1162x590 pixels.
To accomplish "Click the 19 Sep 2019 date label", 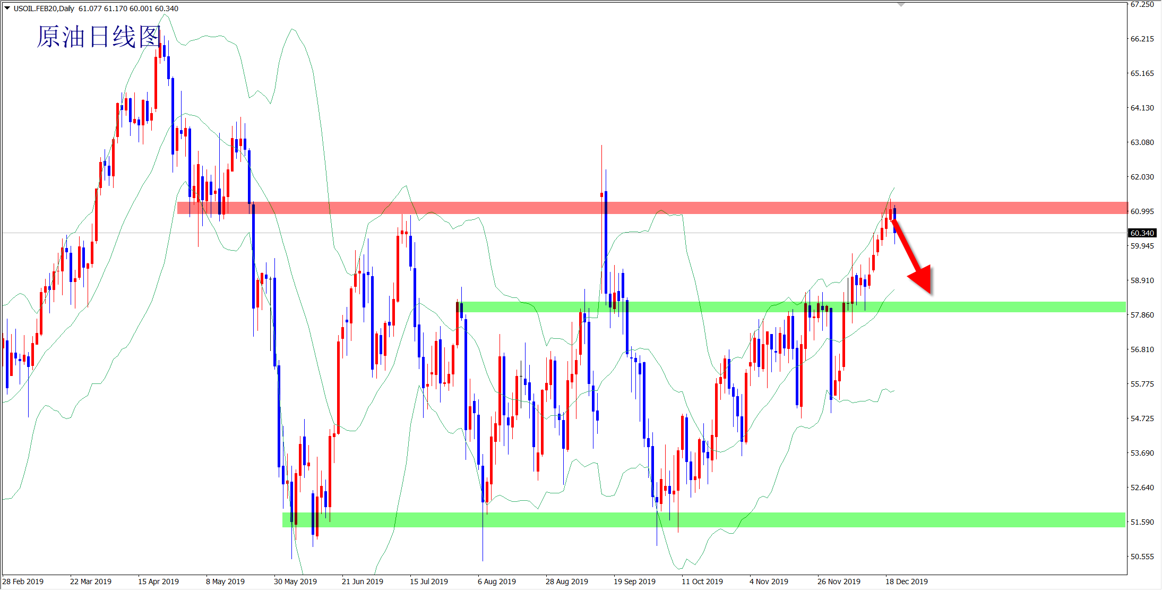I will [634, 582].
